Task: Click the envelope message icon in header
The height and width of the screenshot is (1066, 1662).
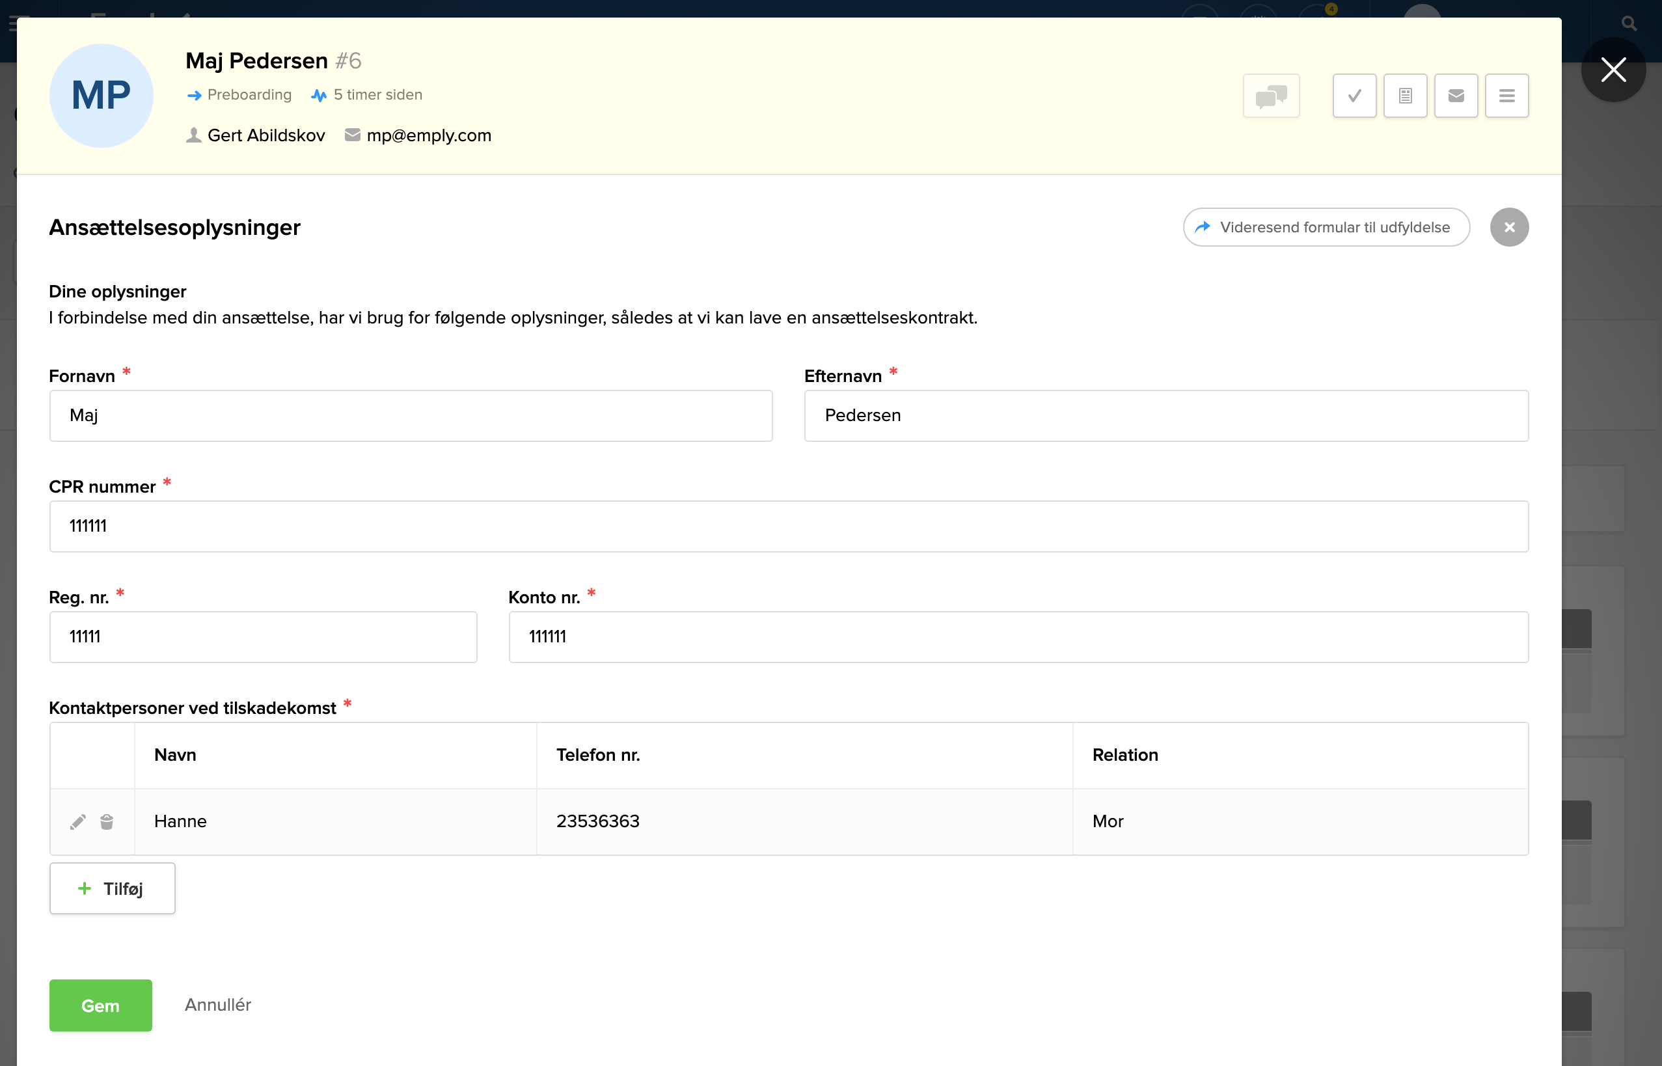Action: [x=1456, y=96]
